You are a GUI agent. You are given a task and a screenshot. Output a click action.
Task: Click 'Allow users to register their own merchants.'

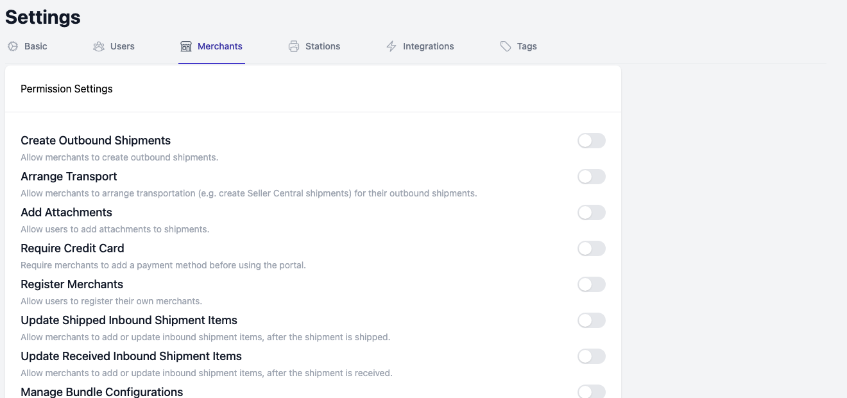(x=111, y=301)
